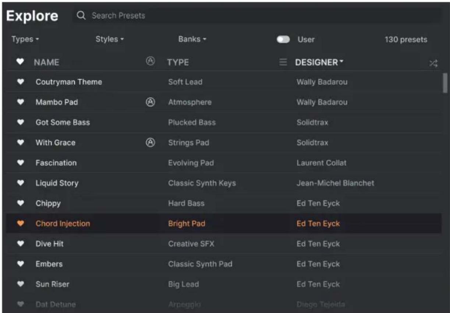Click the heart icon in header row
The height and width of the screenshot is (313, 450).
point(21,62)
